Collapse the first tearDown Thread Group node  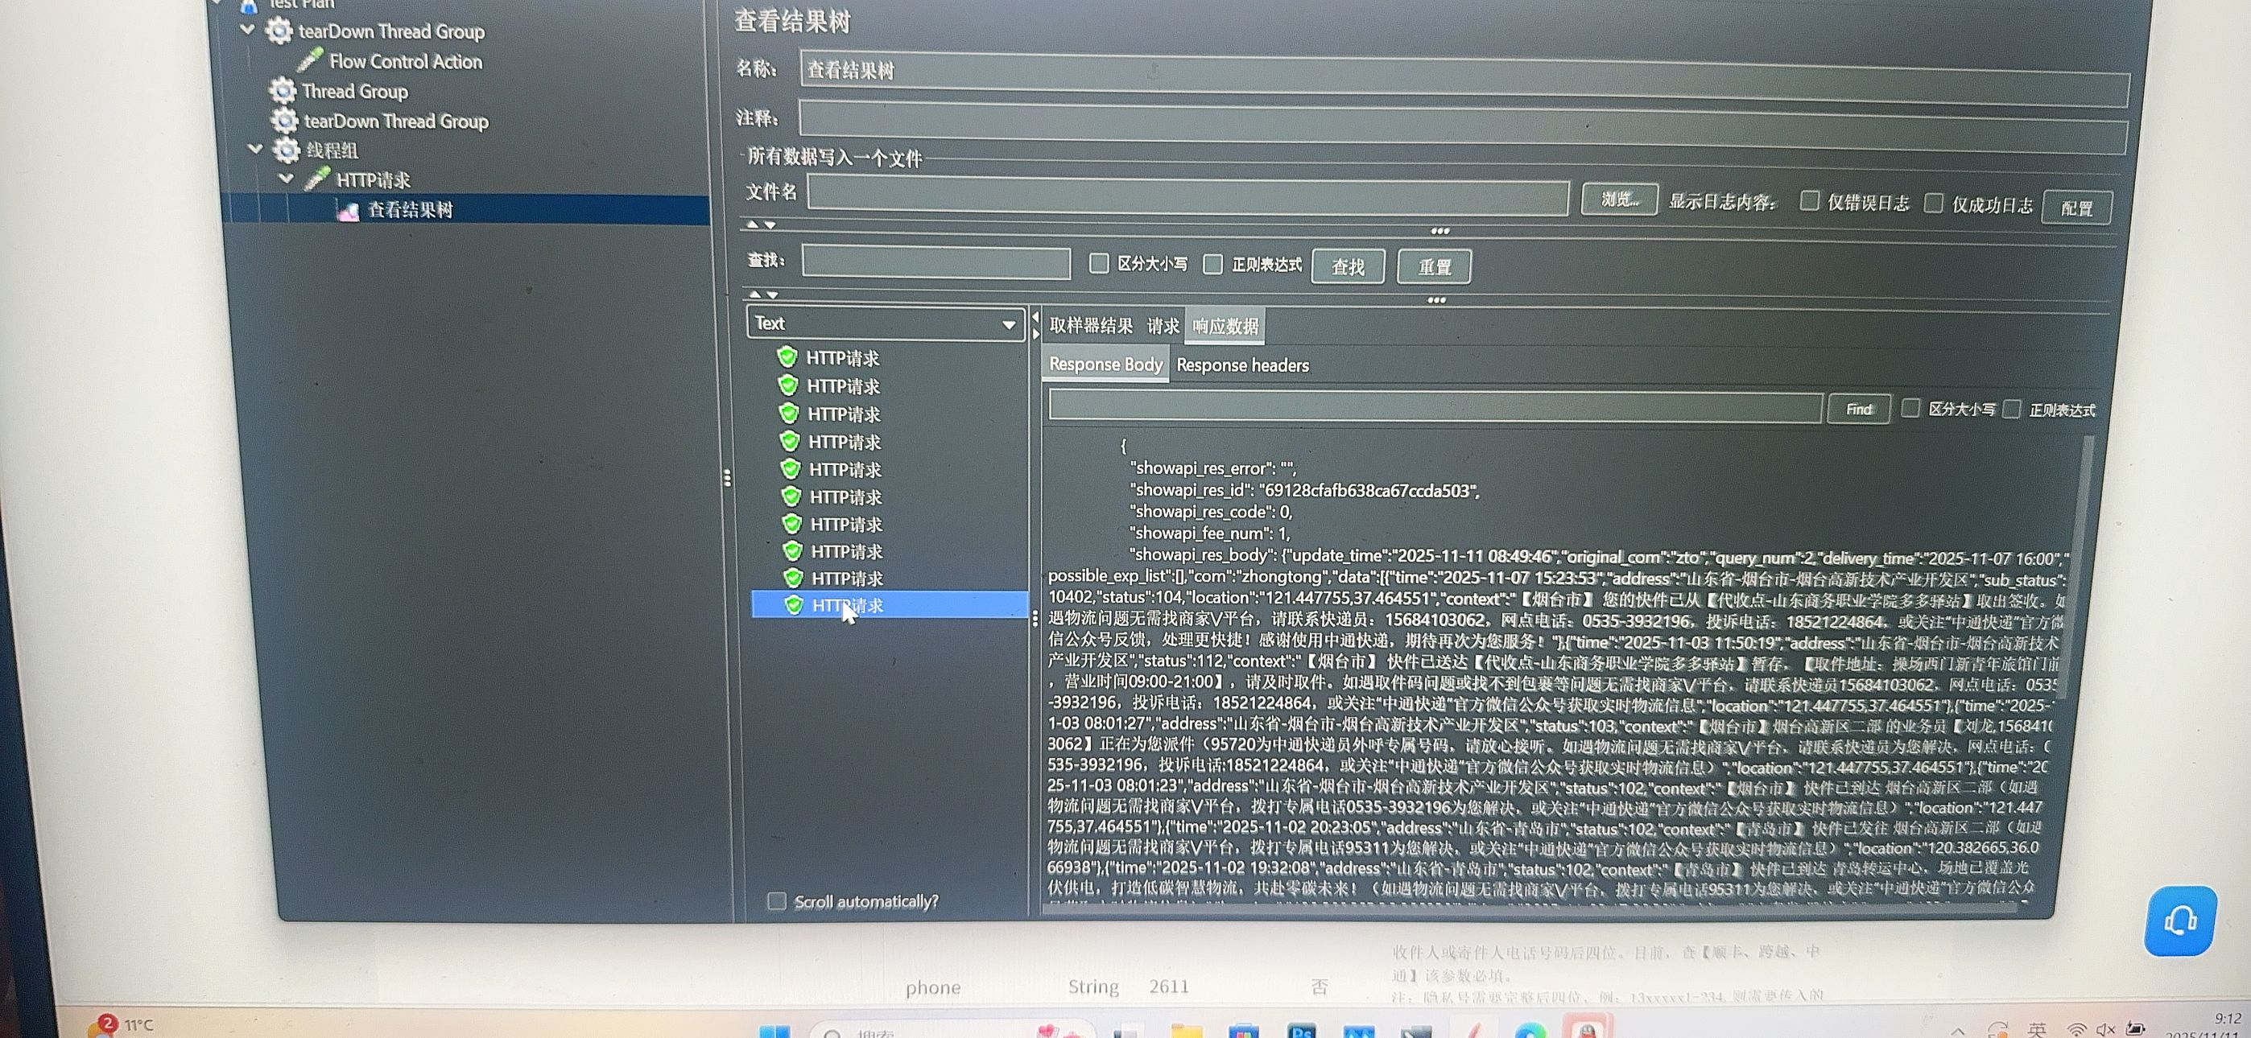[x=247, y=30]
